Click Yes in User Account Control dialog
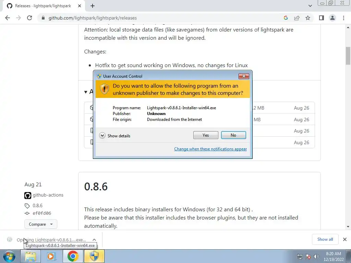 206,135
